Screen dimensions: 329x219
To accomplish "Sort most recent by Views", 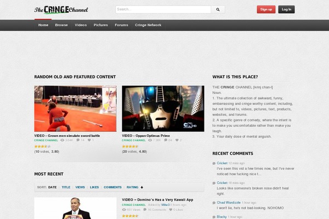I will pos(80,187).
